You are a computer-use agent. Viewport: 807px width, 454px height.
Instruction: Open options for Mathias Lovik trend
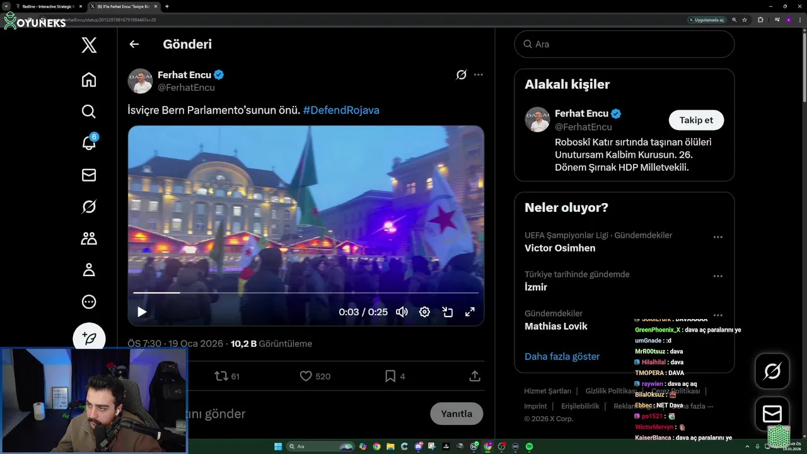(717, 315)
